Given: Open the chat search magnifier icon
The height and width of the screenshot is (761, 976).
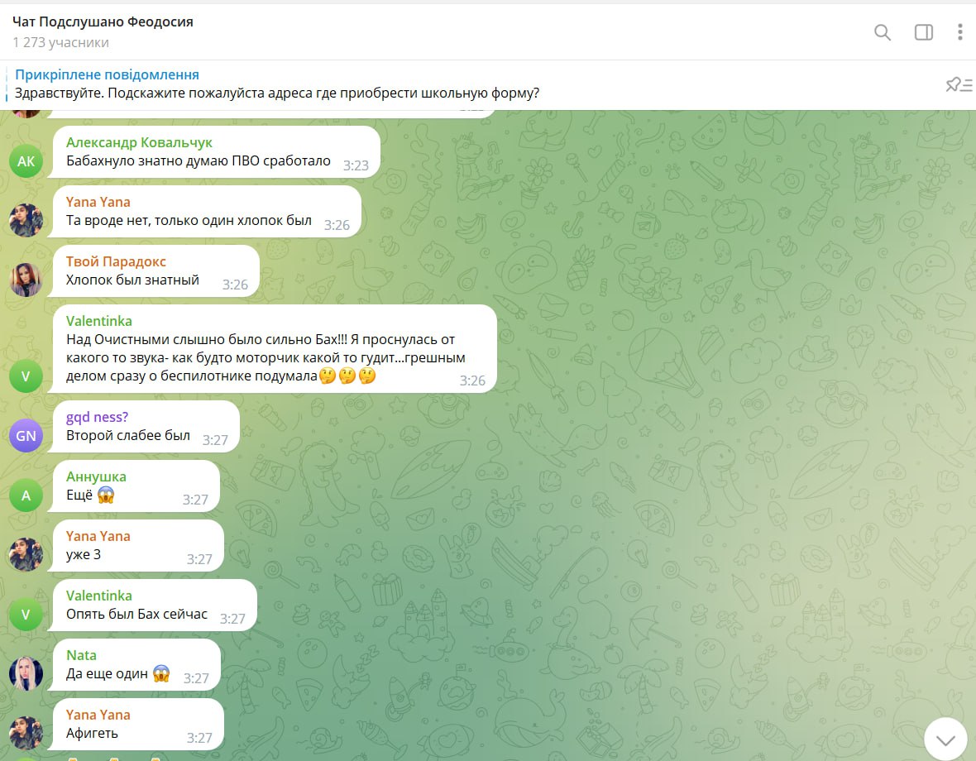Looking at the screenshot, I should [x=882, y=32].
